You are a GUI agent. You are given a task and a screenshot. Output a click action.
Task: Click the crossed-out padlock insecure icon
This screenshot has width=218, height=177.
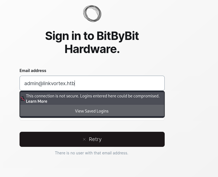[x=23, y=99]
